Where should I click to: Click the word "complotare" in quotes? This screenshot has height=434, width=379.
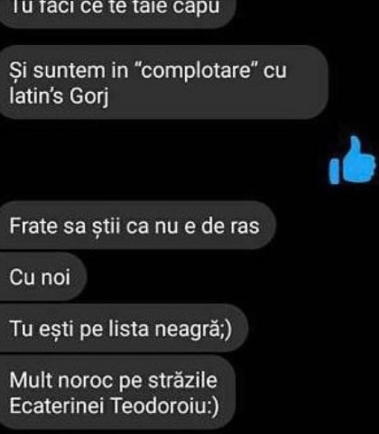196,71
